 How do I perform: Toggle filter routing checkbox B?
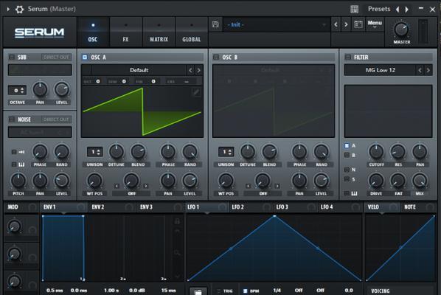point(347,155)
